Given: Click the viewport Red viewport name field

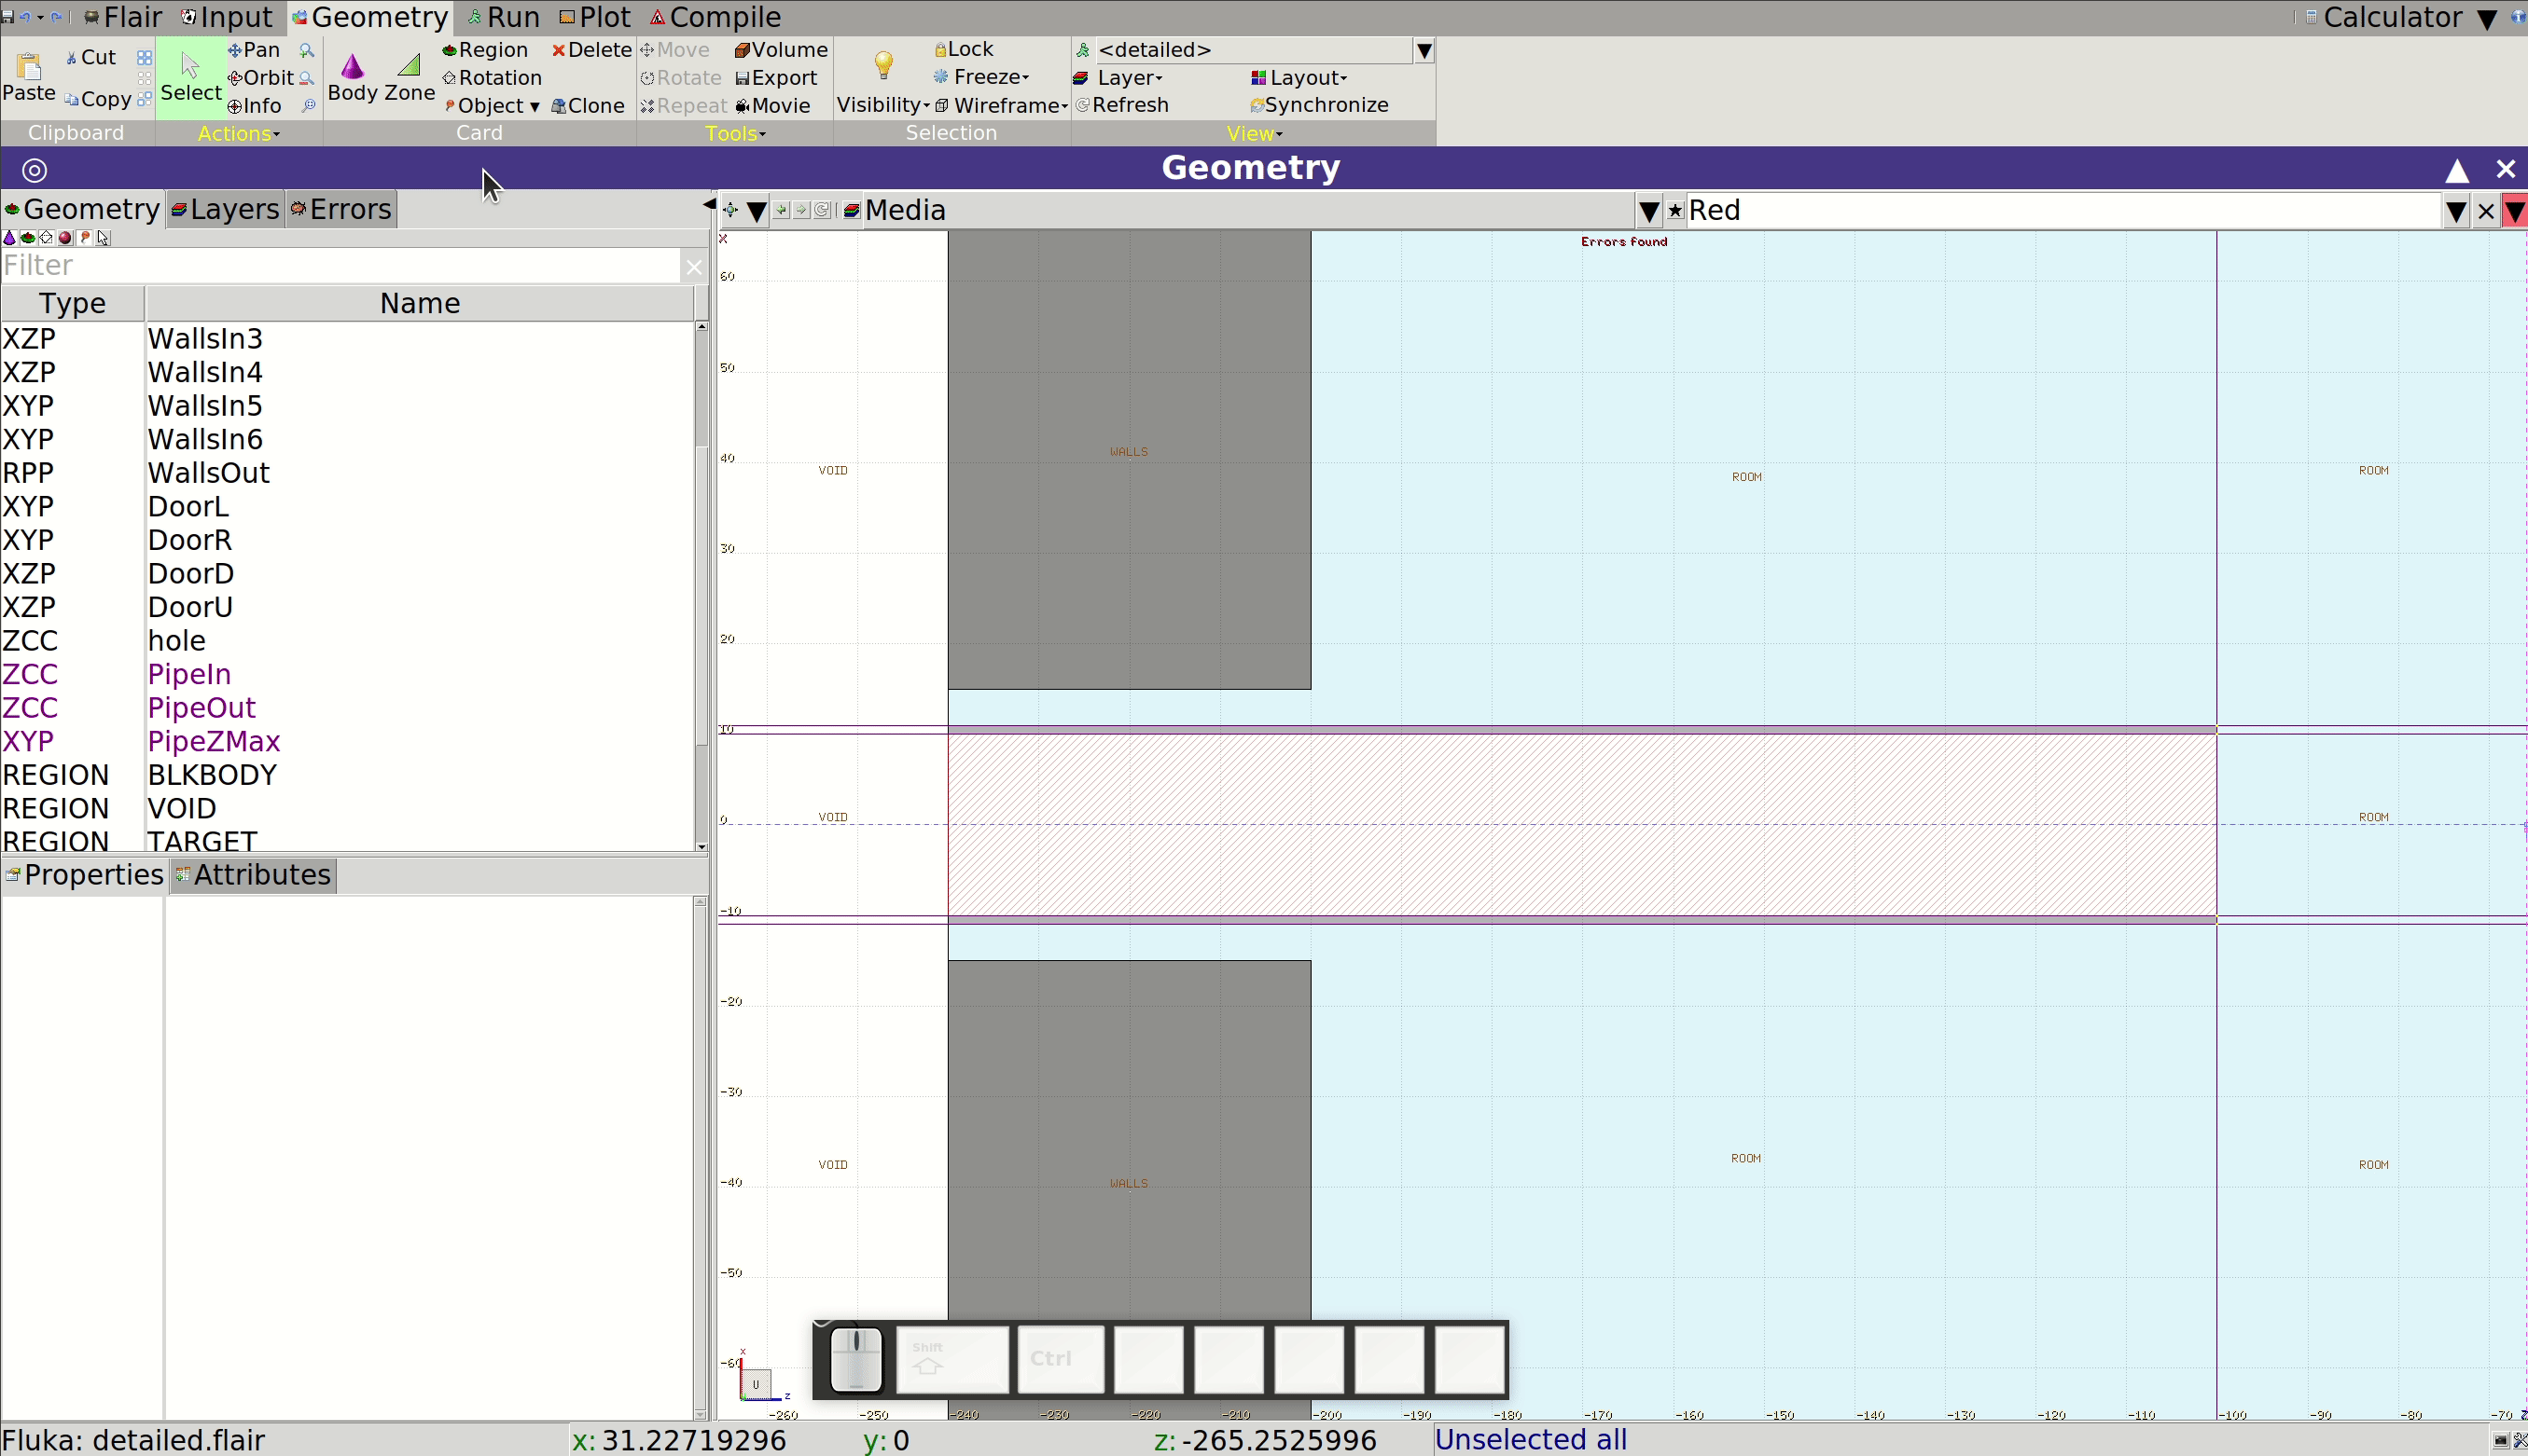Looking at the screenshot, I should (2063, 211).
